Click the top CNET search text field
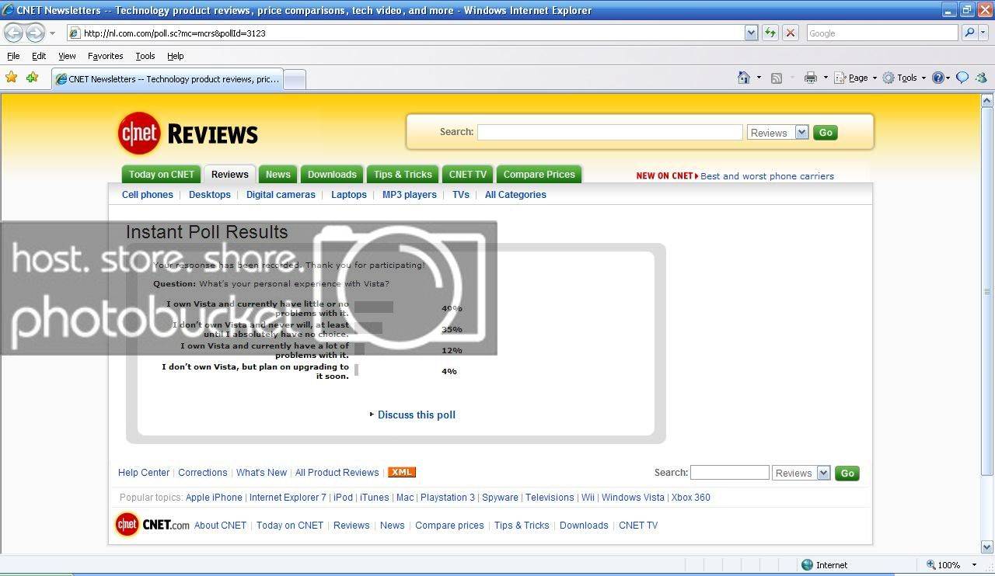Screen dimensions: 995x576 click(610, 132)
